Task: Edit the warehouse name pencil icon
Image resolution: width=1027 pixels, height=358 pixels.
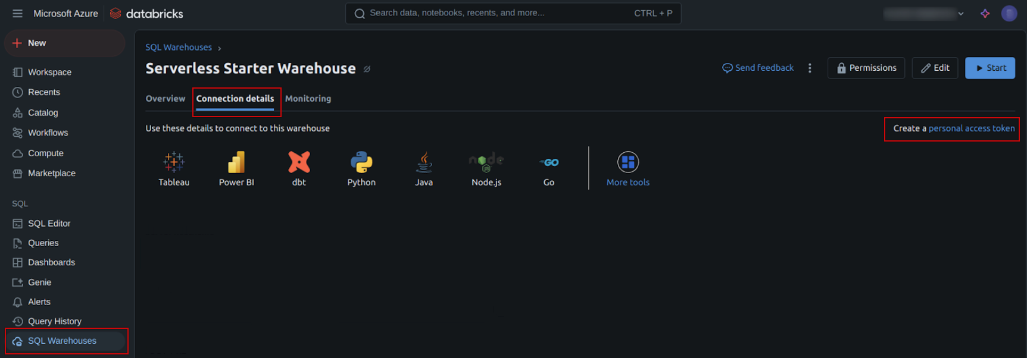Action: coord(367,69)
